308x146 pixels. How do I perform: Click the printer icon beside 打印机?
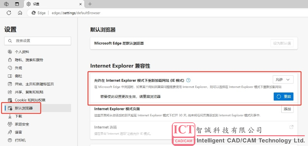tap(10, 140)
